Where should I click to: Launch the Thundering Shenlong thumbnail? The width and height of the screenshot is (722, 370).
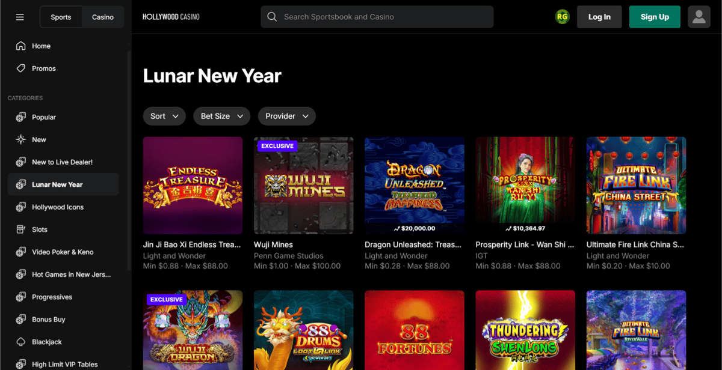point(525,330)
